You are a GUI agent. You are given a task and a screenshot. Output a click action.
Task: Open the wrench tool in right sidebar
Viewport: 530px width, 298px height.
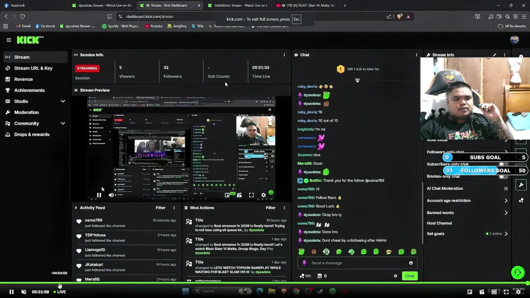tap(521, 185)
